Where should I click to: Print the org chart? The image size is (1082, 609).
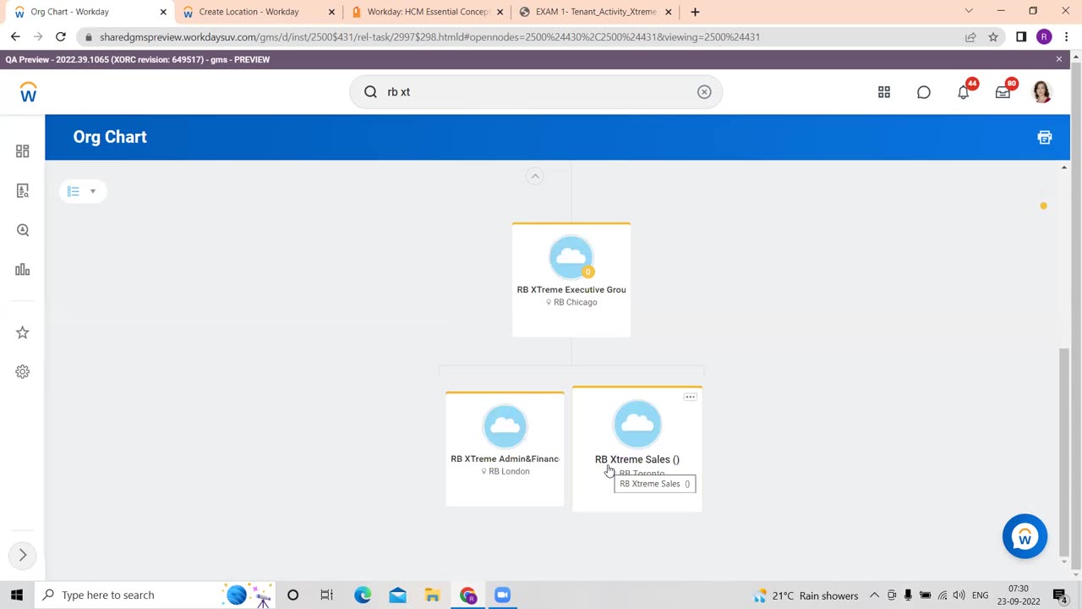coord(1045,137)
